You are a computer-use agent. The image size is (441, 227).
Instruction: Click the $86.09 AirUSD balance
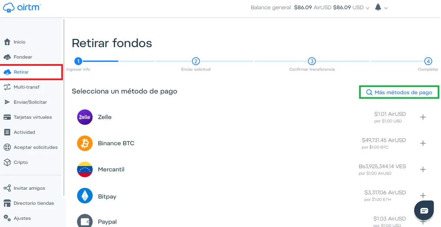click(x=313, y=7)
